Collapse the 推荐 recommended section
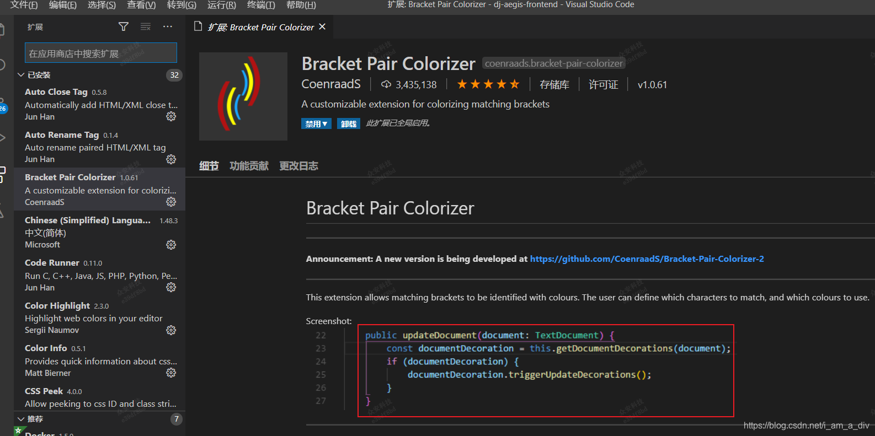The width and height of the screenshot is (875, 436). click(x=21, y=419)
